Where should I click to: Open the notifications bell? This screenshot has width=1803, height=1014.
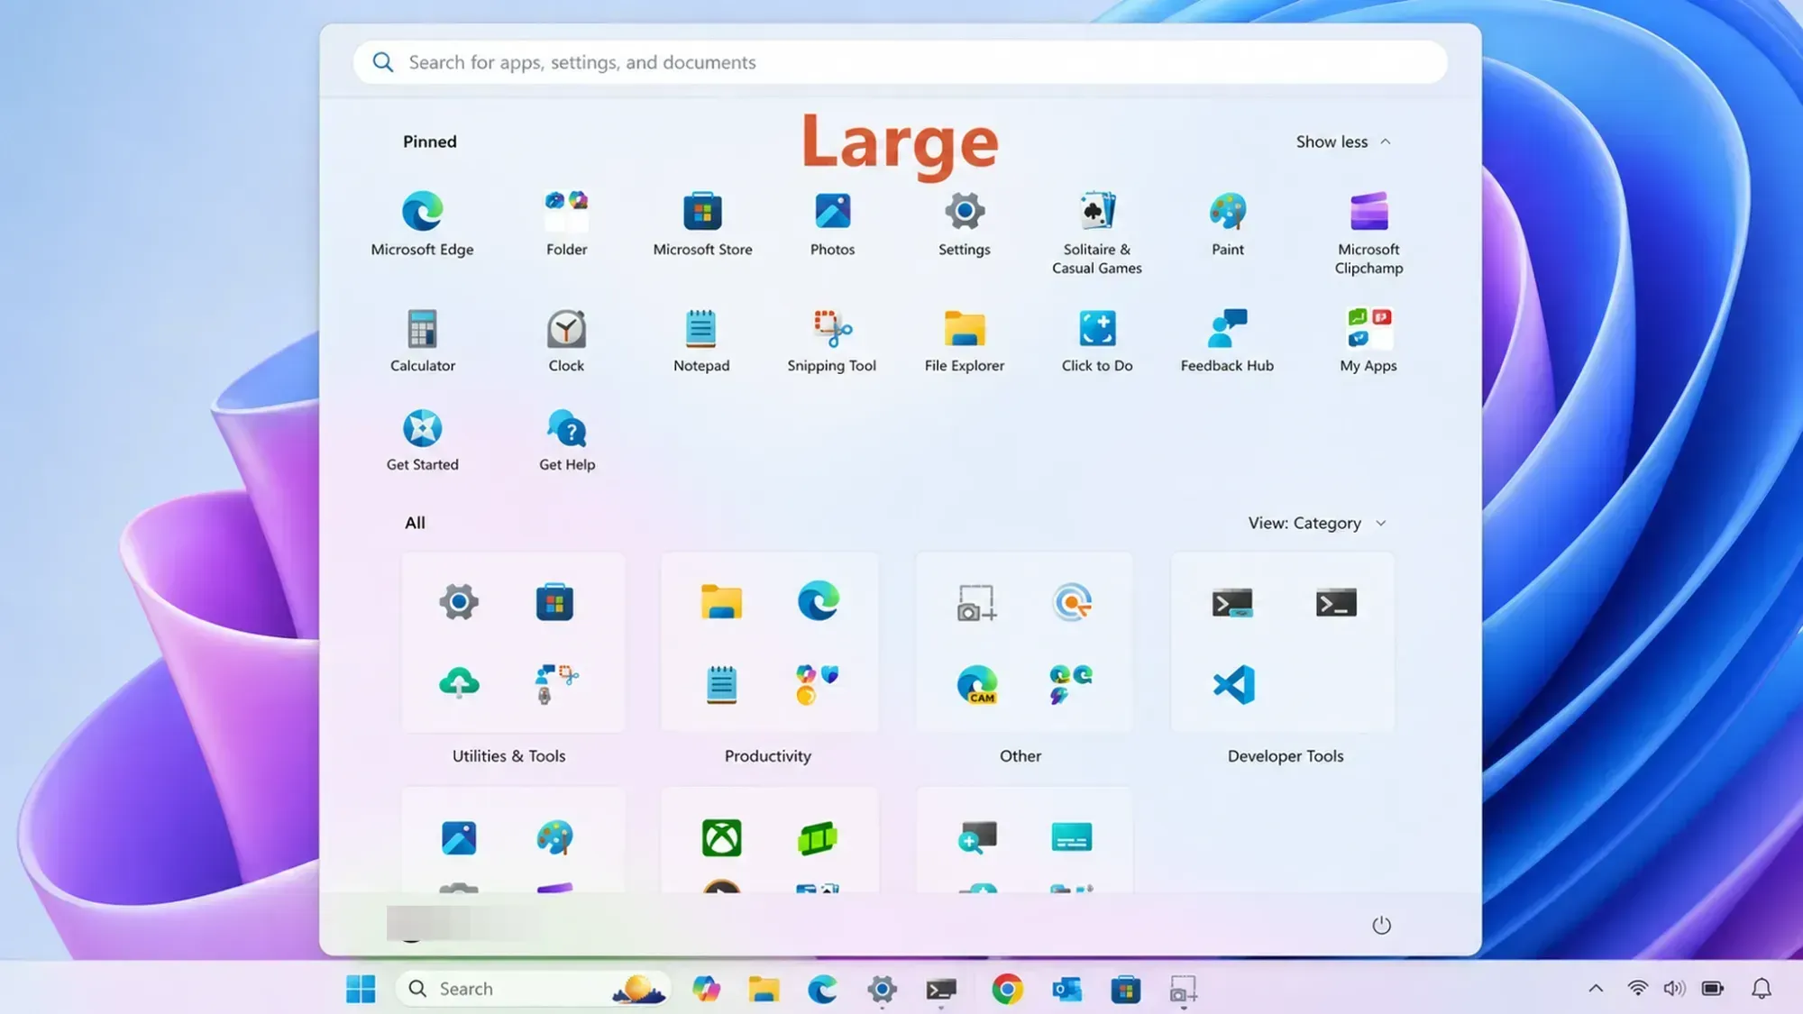point(1761,989)
